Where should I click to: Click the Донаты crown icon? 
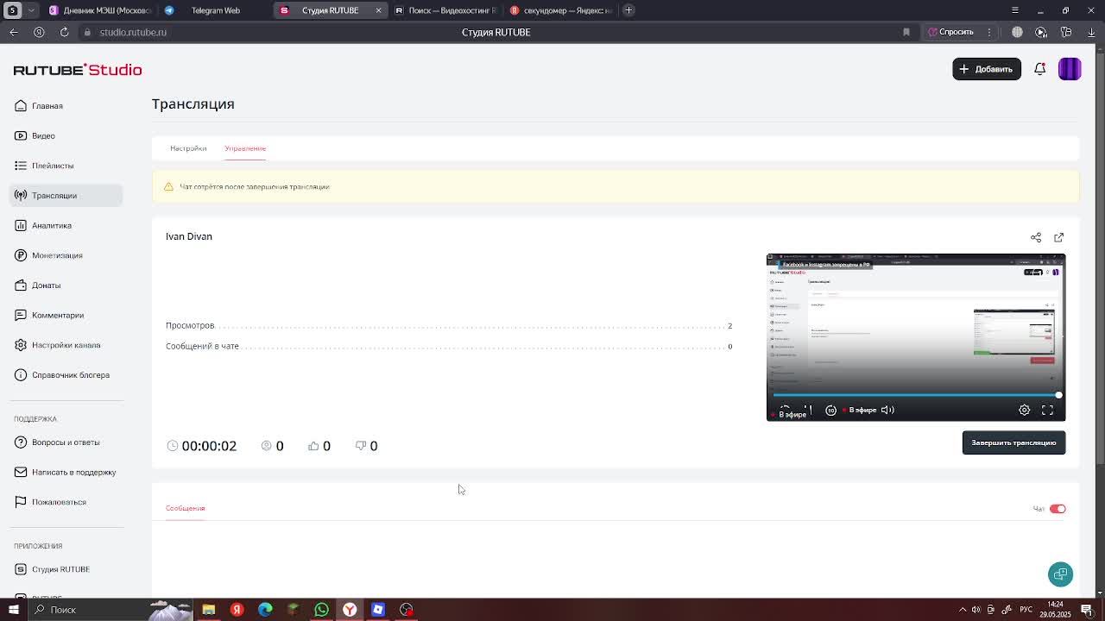(x=21, y=285)
